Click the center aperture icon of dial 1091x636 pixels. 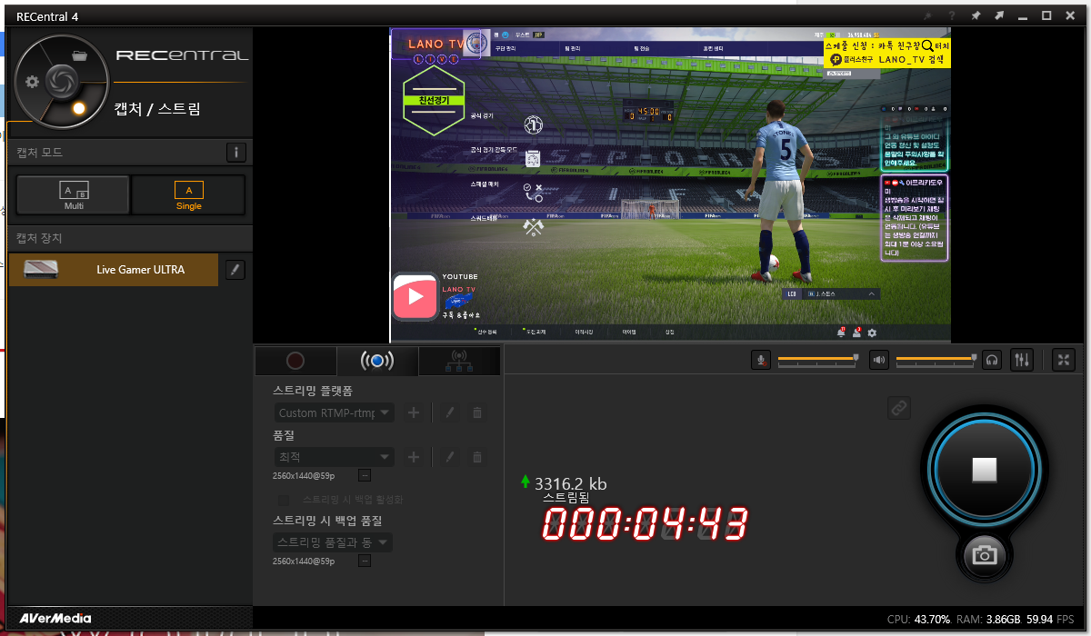coord(60,80)
